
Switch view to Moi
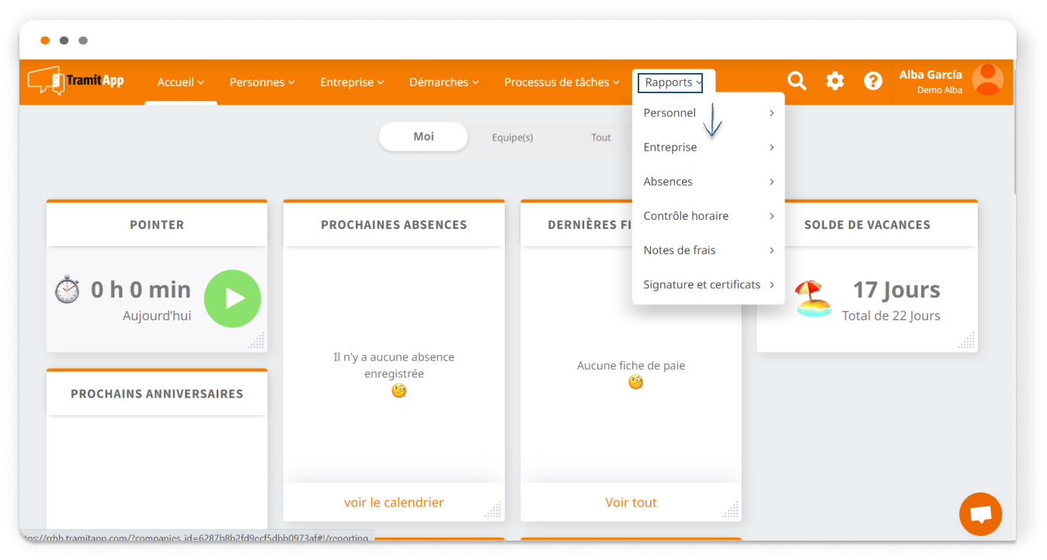click(x=423, y=137)
